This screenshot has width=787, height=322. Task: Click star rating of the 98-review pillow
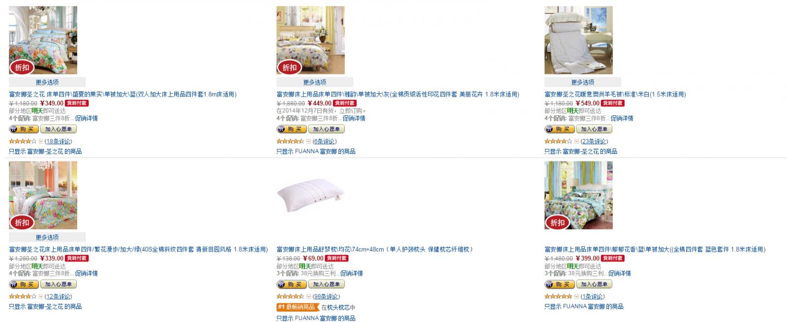[x=290, y=296]
